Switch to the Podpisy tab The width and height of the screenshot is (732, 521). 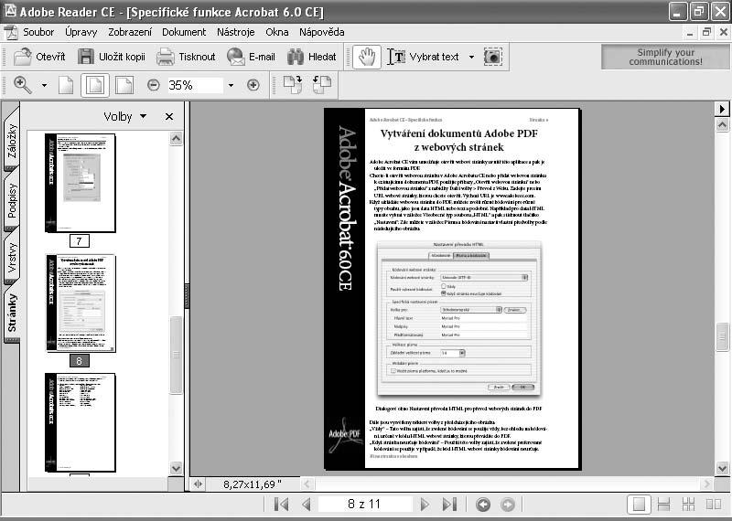tap(11, 200)
